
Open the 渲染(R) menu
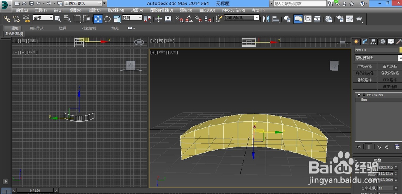click(x=186, y=10)
